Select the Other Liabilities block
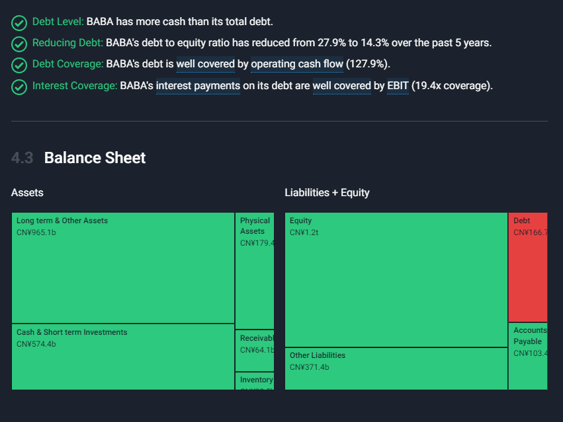The image size is (563, 422). coord(396,368)
